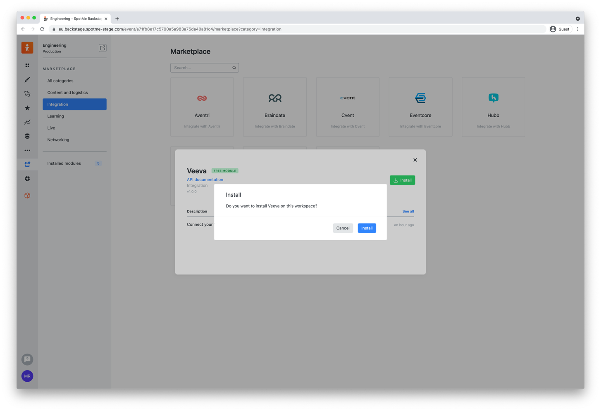
Task: Click the Braindate module card
Action: click(275, 107)
